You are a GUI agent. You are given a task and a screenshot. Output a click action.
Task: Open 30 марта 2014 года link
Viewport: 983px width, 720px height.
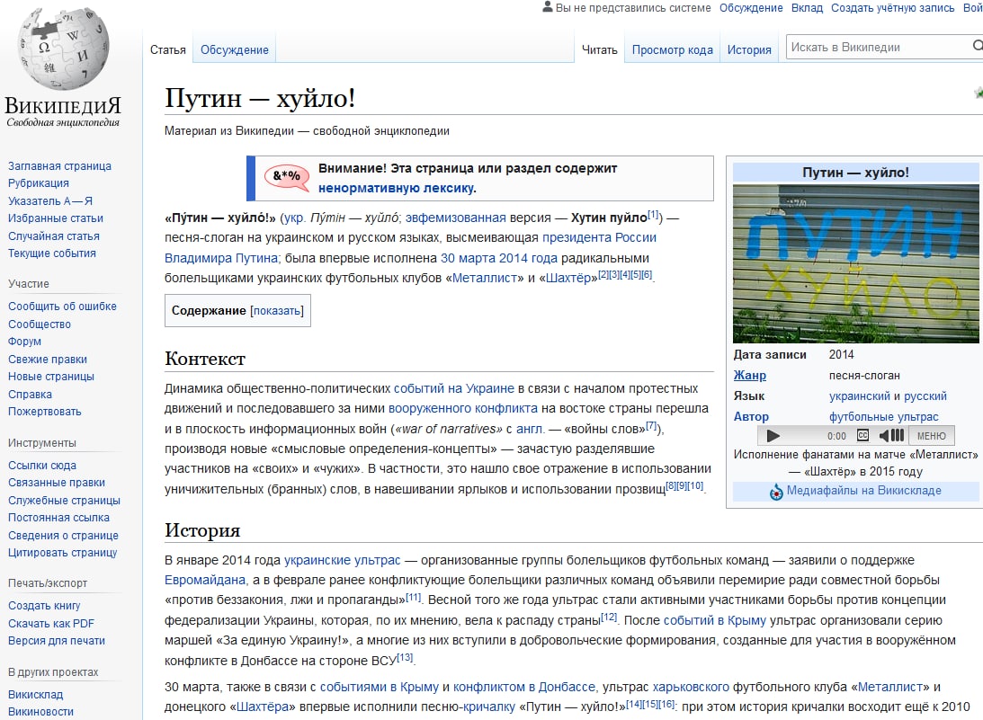tap(499, 258)
